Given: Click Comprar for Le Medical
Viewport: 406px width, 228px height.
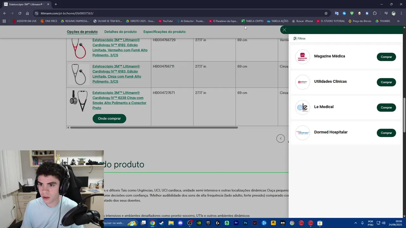Looking at the screenshot, I should point(386,108).
